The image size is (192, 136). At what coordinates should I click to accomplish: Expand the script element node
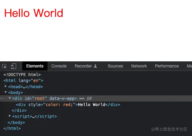[x=10, y=116]
